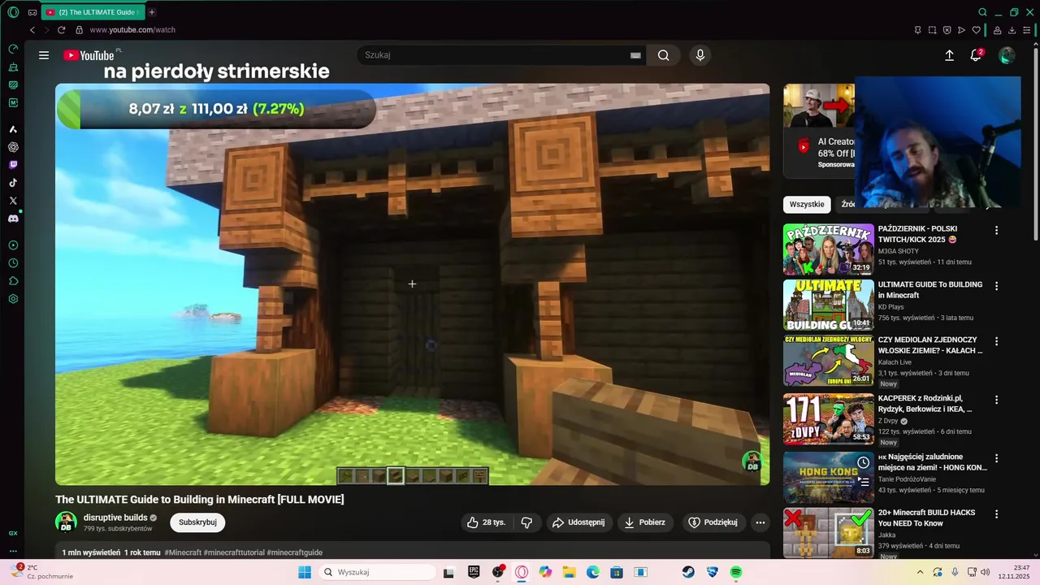Open the Opera snapshot tool icon
This screenshot has width=1040, height=585.
932,30
